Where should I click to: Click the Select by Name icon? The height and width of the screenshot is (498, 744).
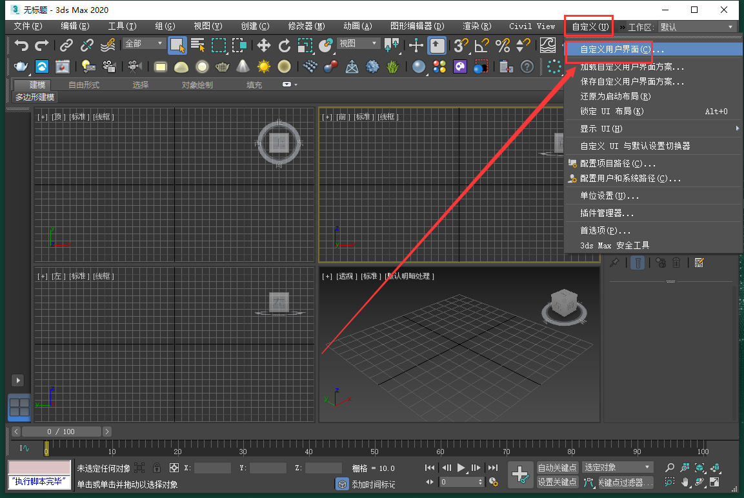coord(197,45)
